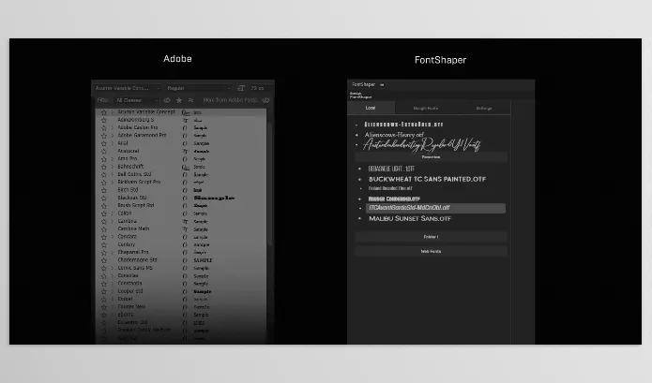Viewport: 652px width, 383px height.
Task: Click the font size icon next to 72
Action: [x=241, y=88]
